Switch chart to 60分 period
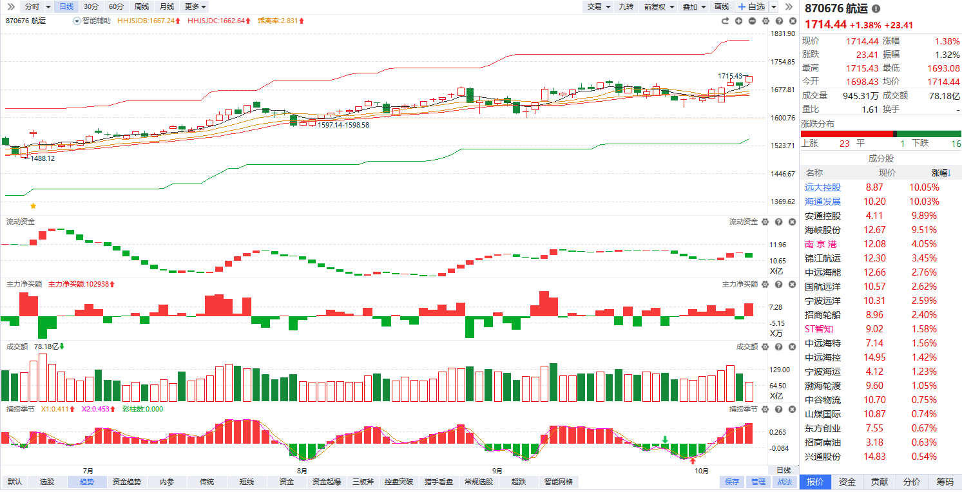This screenshot has width=962, height=492. (116, 6)
